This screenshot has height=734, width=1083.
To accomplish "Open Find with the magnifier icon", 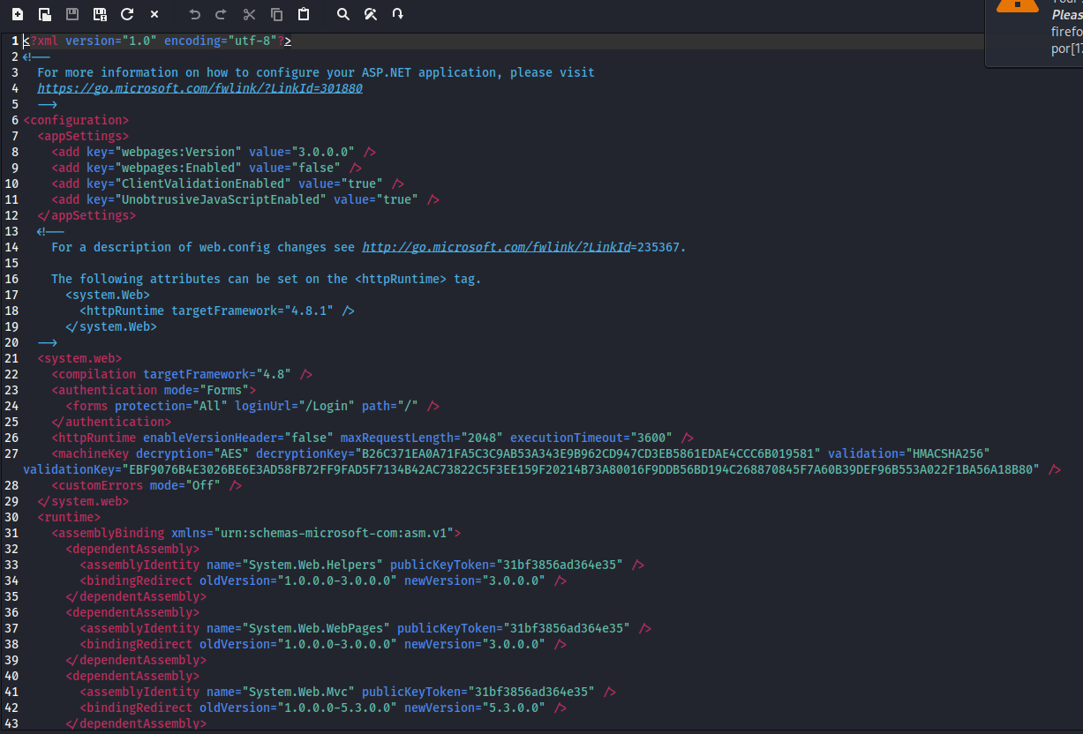I will 343,14.
